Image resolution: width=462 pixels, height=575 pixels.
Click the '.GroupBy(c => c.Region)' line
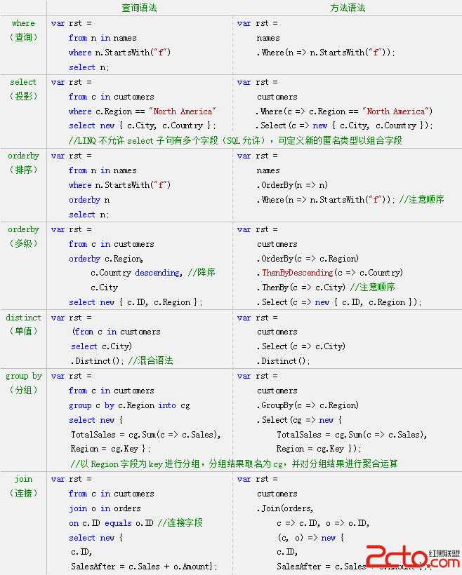coord(308,405)
